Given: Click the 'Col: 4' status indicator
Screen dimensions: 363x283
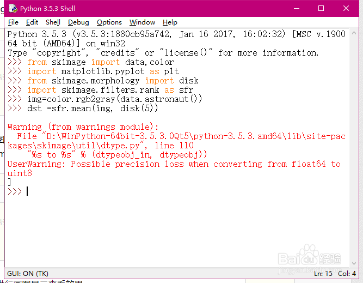Looking at the screenshot, I should click(347, 274).
